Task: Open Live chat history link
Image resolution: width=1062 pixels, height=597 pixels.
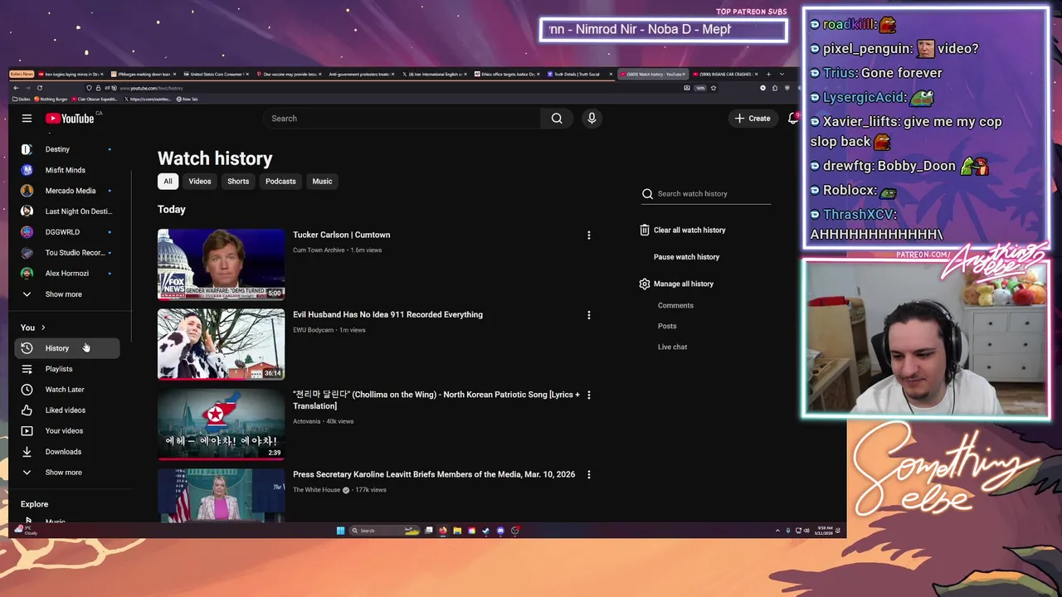Action: 672,347
